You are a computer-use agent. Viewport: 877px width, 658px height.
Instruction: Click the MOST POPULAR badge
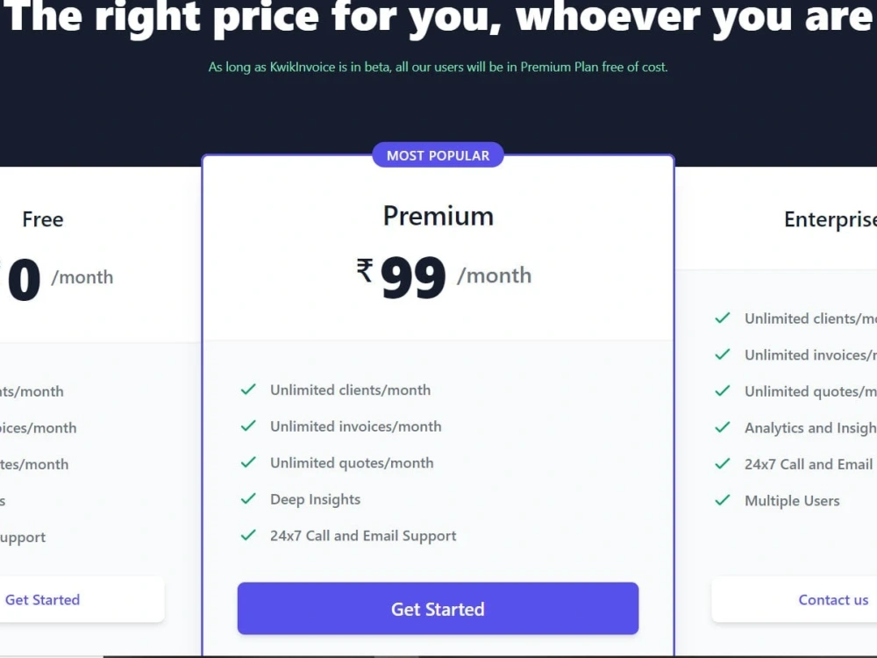point(438,155)
